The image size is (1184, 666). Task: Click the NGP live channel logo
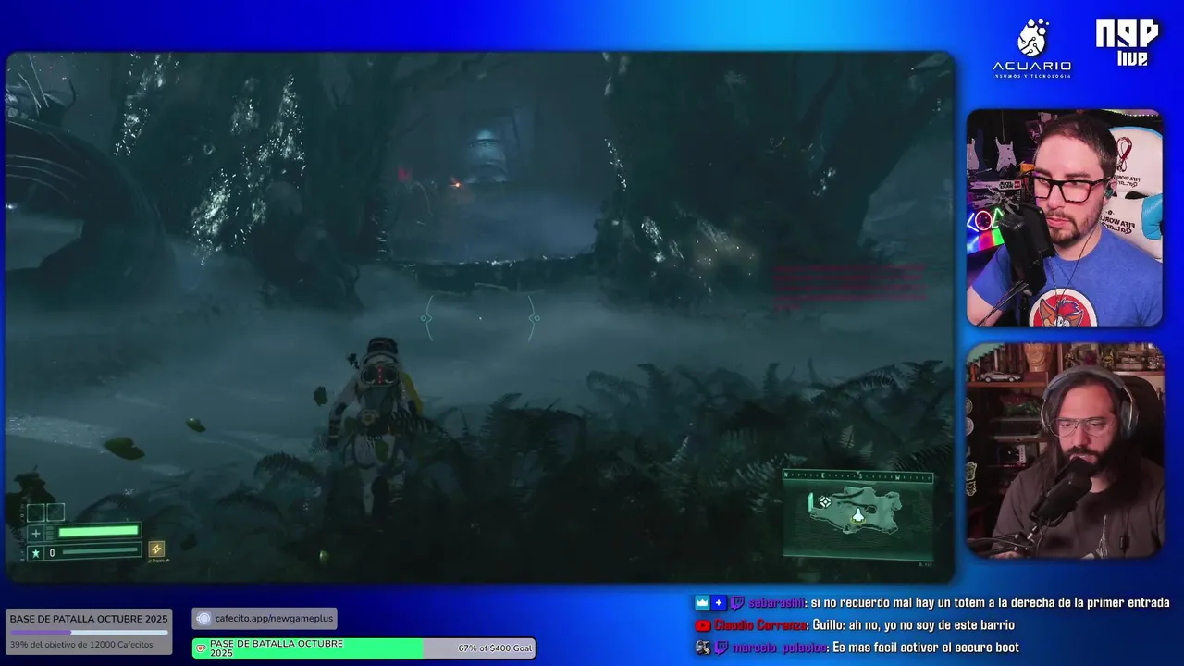click(x=1127, y=43)
